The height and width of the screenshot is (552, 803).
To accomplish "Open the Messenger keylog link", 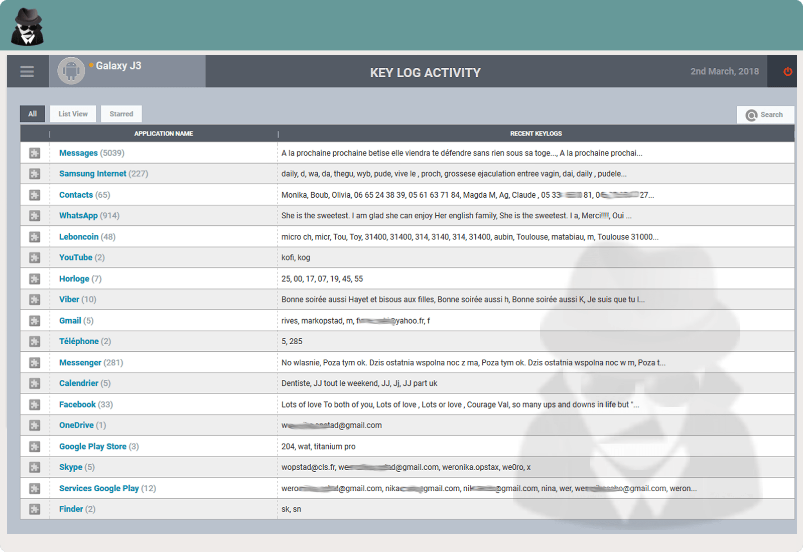I will (x=80, y=362).
